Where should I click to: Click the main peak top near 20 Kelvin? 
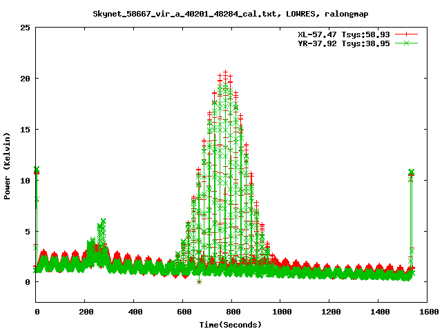(225, 74)
